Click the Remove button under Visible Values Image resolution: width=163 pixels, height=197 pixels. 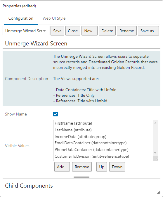tap(82, 167)
